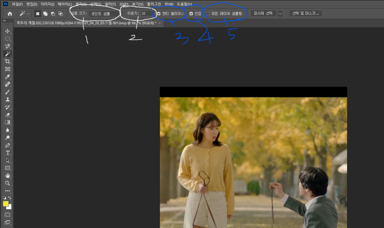Select the Dodge tool
Viewport: 384px width, 228px height.
click(8, 138)
